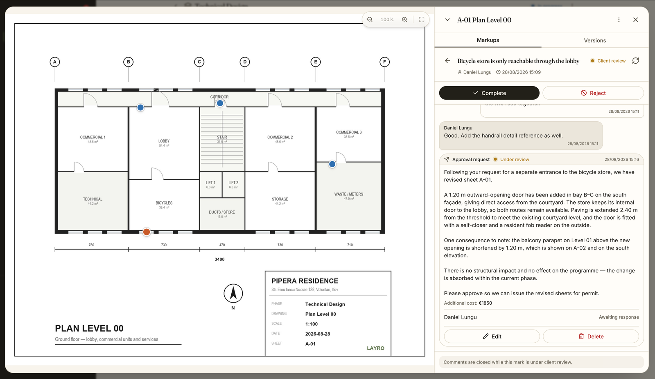Click the 'Awaiting response' status text

pos(619,317)
